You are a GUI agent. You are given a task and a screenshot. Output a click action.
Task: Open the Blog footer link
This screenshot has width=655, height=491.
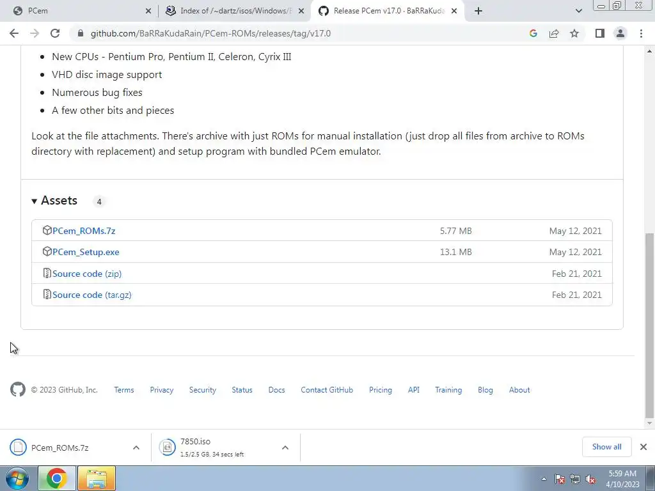[x=485, y=390]
